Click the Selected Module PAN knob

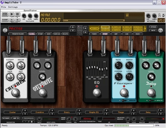point(128,119)
